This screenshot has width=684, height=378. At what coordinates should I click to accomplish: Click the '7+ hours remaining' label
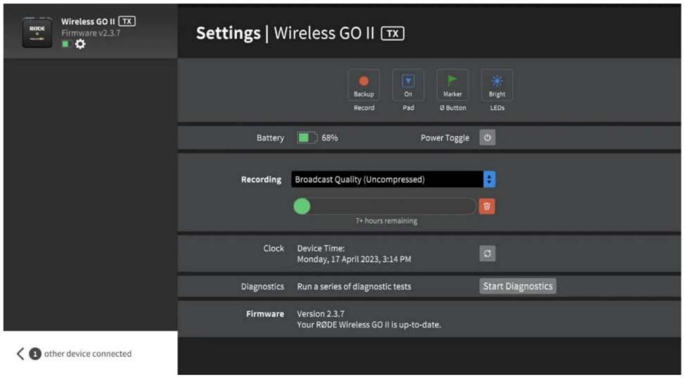[x=386, y=221]
